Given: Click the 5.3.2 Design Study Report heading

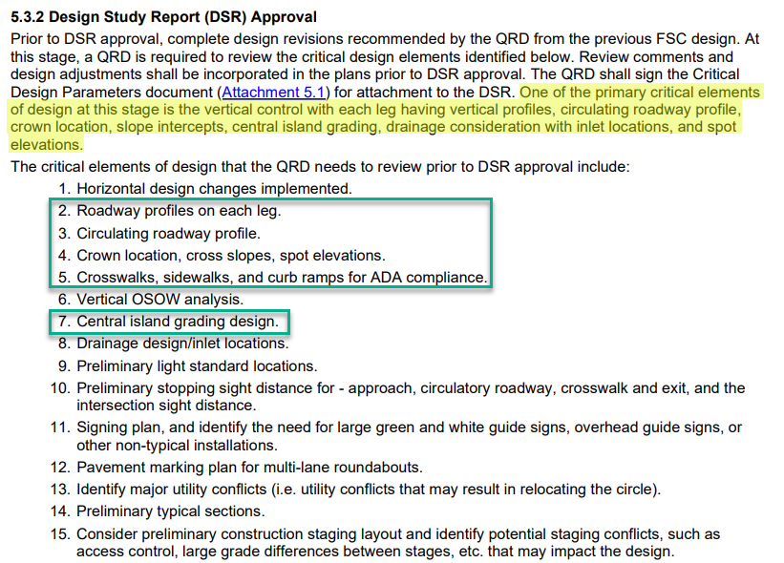Looking at the screenshot, I should point(163,18).
